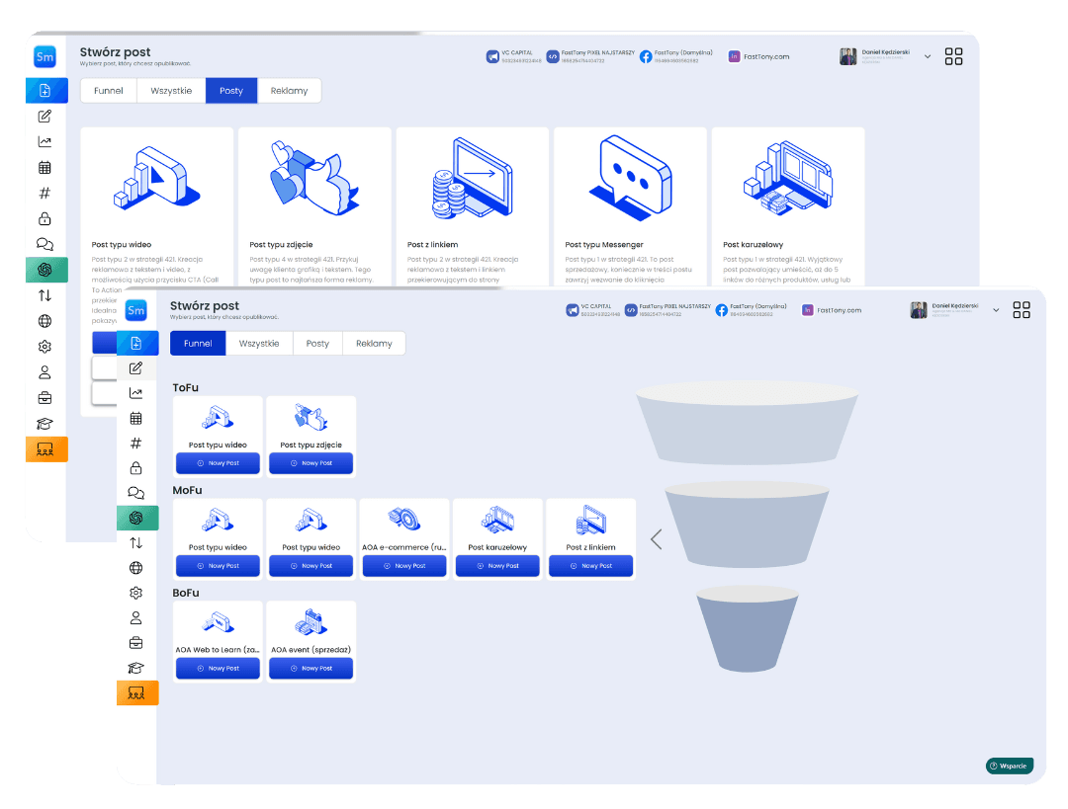This screenshot has width=1068, height=809.
Task: Open the chat bubbles icon in the back sidebar
Action: pyautogui.click(x=44, y=244)
